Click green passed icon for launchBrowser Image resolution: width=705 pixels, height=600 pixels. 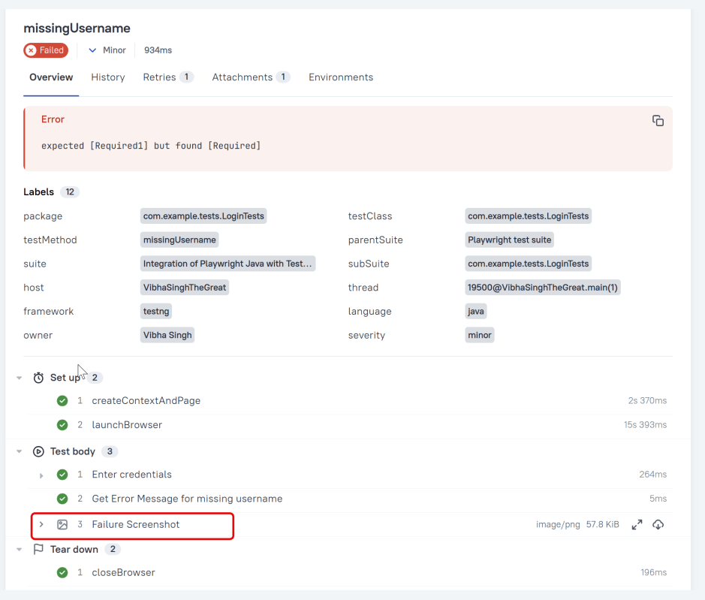[62, 425]
